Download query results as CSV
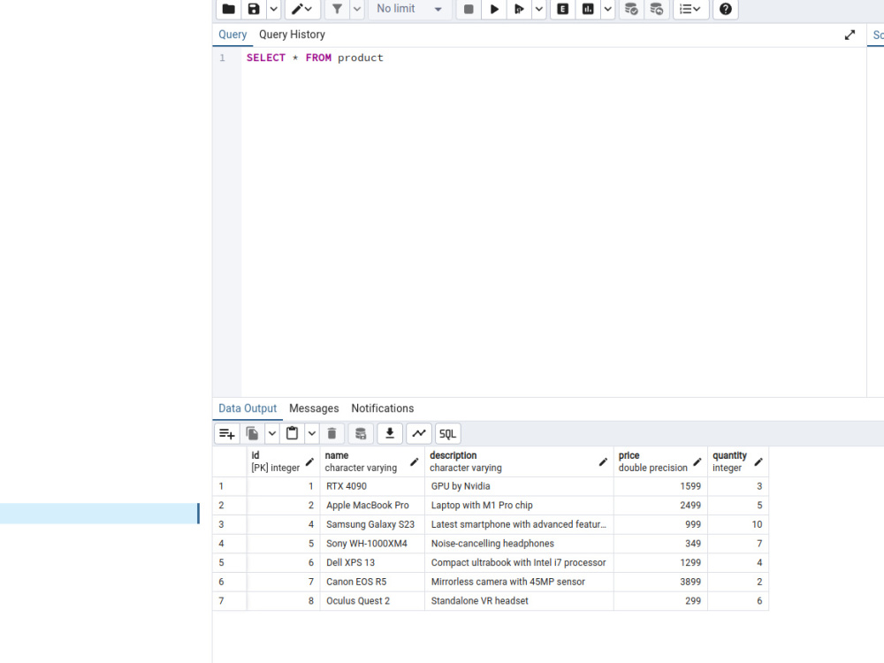Screen dimensions: 884x663 [x=389, y=433]
